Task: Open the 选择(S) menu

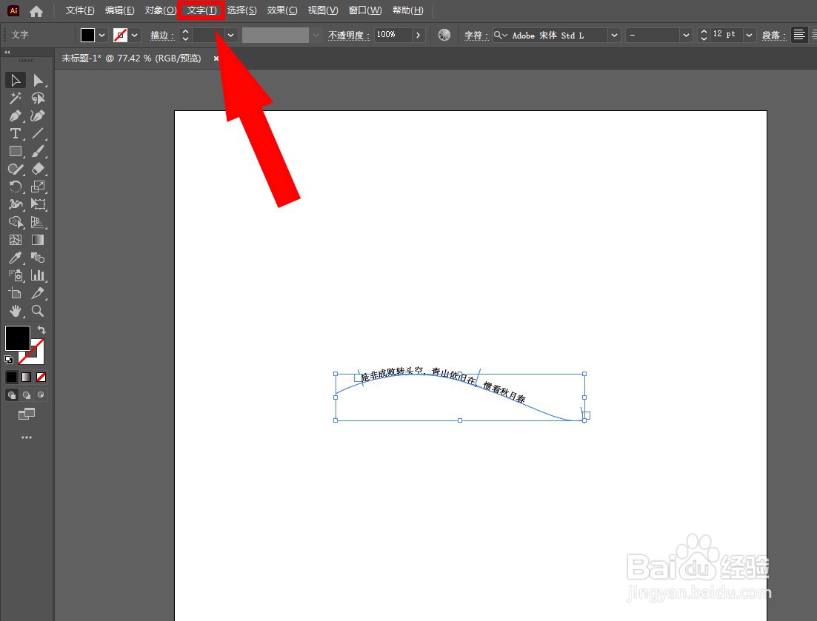Action: point(241,10)
